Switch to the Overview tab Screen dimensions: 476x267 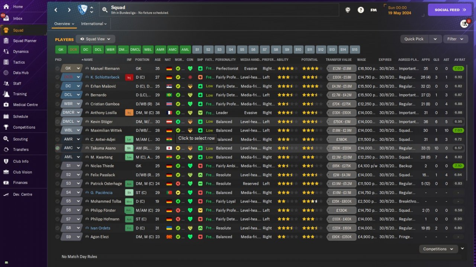point(64,24)
